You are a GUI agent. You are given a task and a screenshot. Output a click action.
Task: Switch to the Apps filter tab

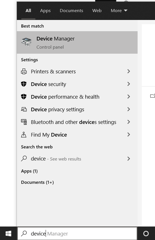(45, 11)
